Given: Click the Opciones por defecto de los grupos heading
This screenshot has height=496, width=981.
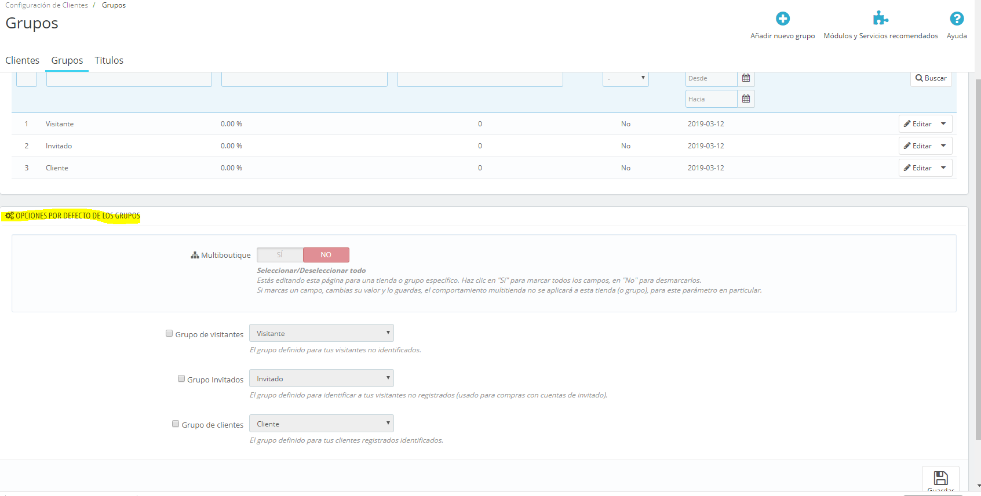Looking at the screenshot, I should pyautogui.click(x=78, y=216).
